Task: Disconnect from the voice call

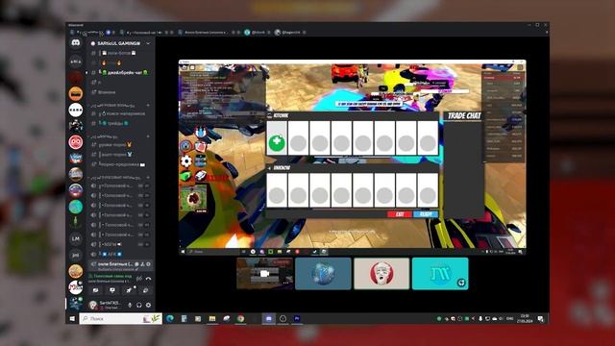Action: click(148, 278)
